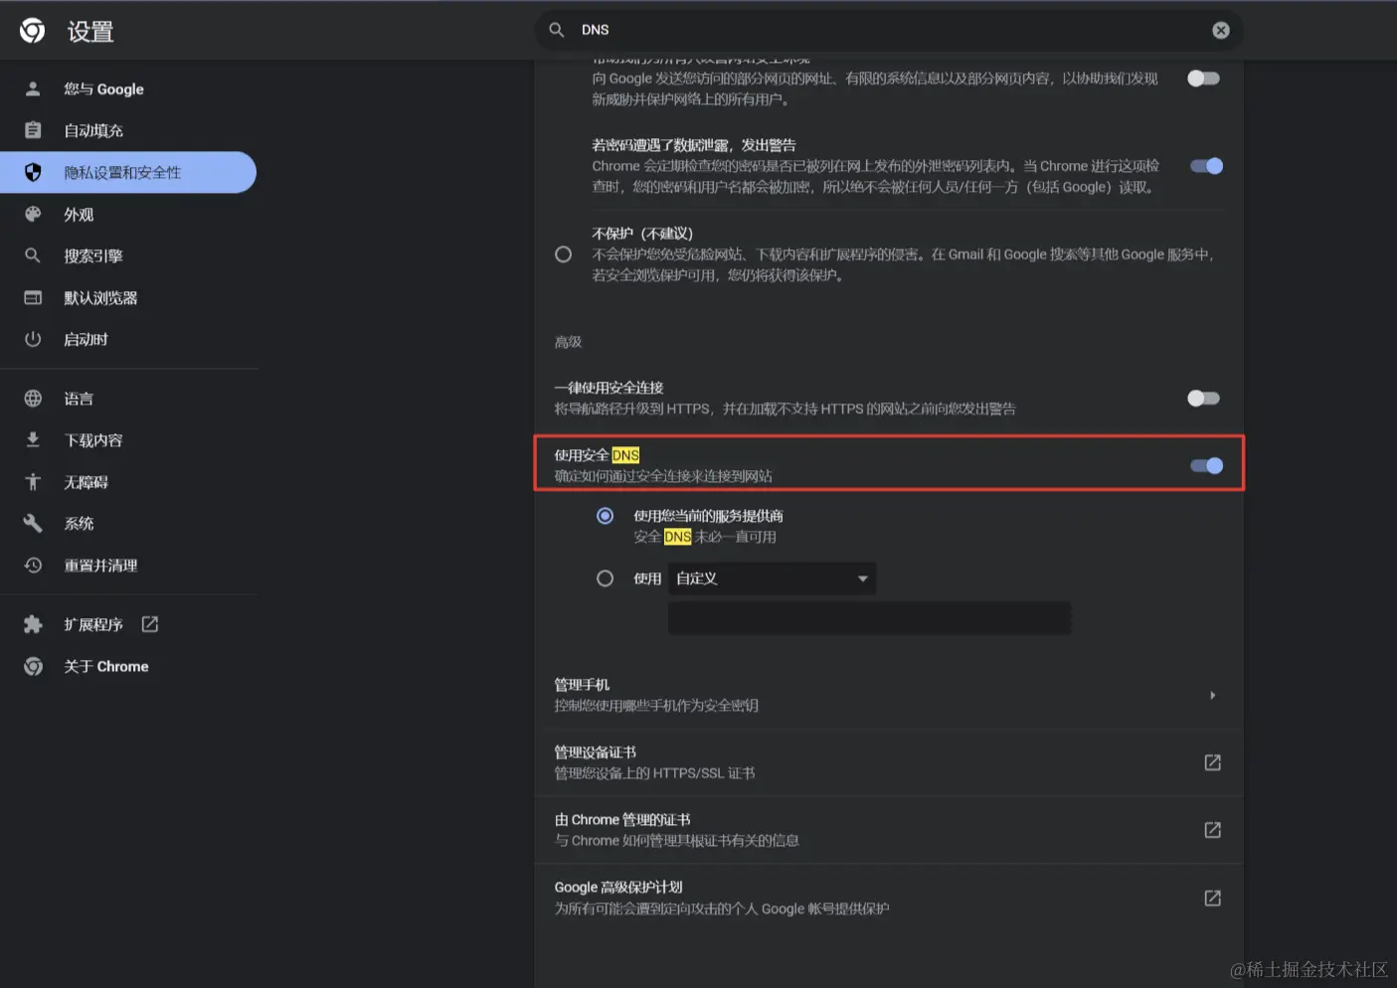Click the external link icon beside 扩展程序

click(x=150, y=624)
